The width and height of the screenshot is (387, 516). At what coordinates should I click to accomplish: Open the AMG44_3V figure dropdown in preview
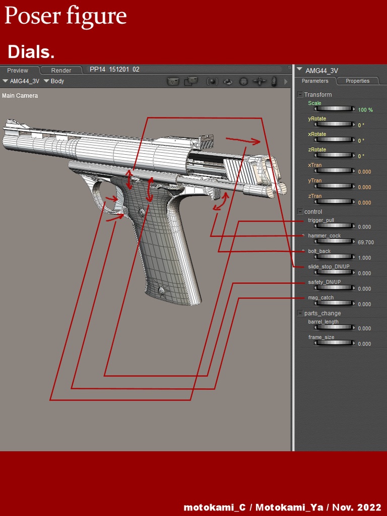tap(21, 81)
